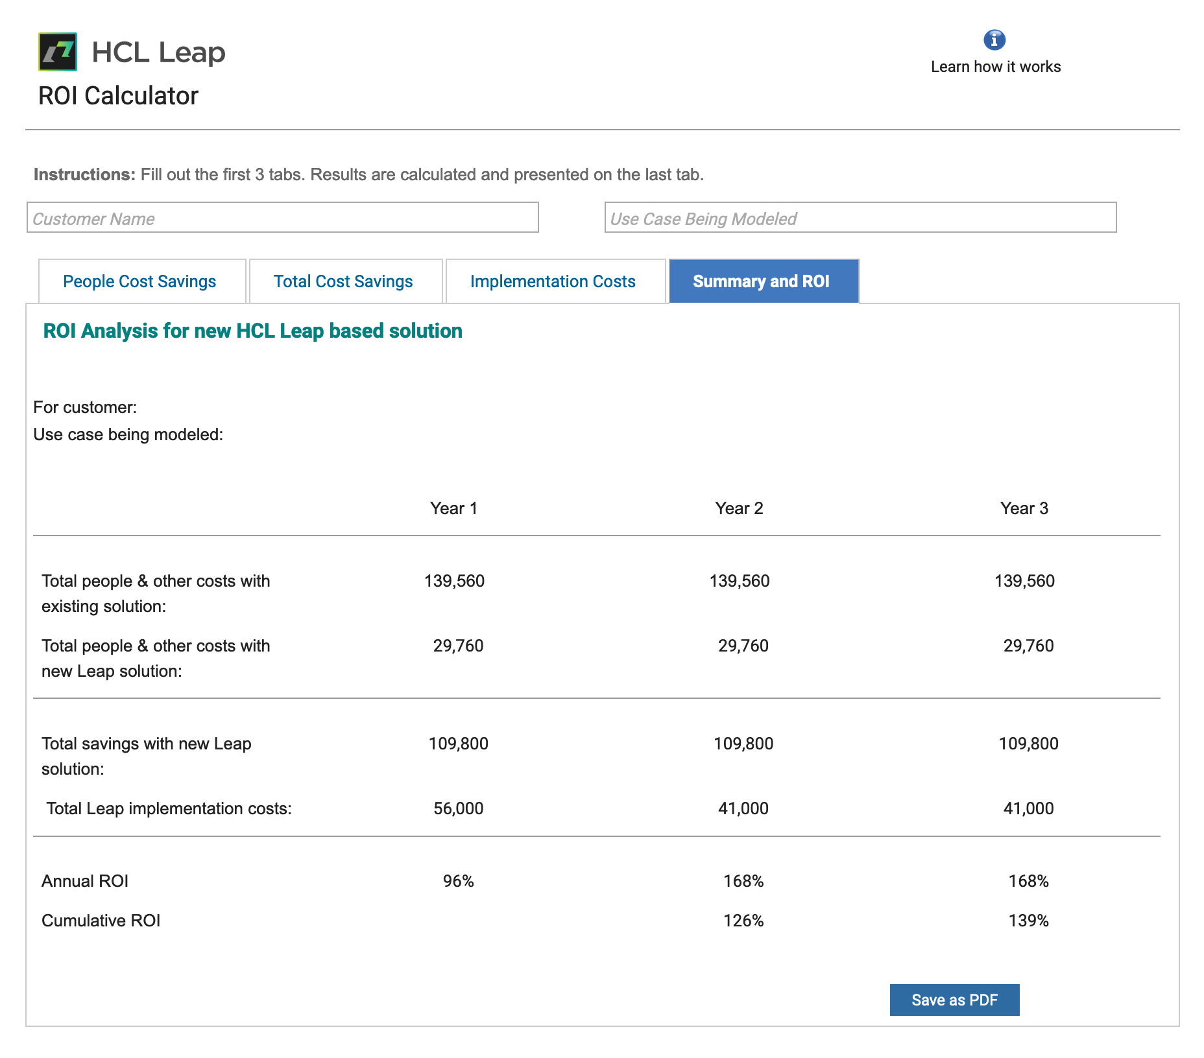The width and height of the screenshot is (1204, 1058).
Task: Click the For customer label
Action: tap(85, 407)
